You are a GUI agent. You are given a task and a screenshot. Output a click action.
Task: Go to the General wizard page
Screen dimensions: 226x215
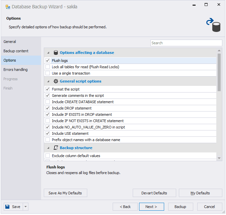pos(21,42)
